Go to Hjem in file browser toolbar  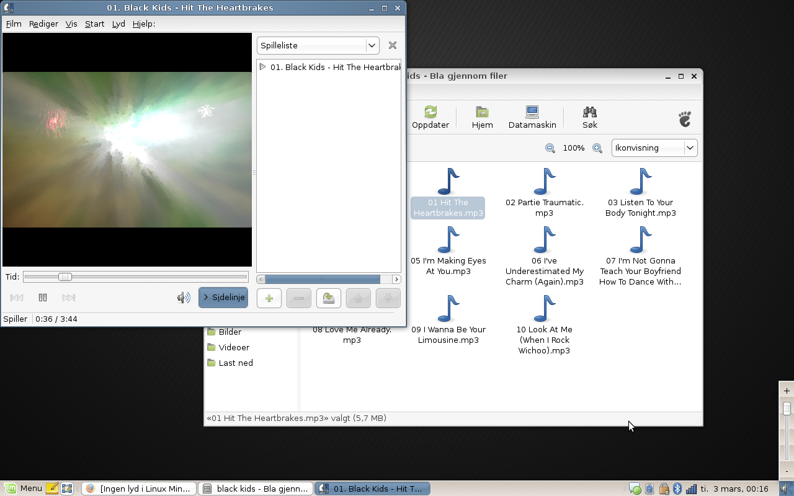click(482, 117)
